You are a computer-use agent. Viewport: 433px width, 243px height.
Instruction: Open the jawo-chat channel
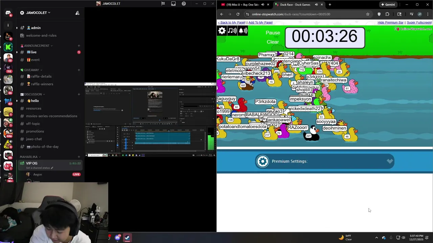(50, 139)
